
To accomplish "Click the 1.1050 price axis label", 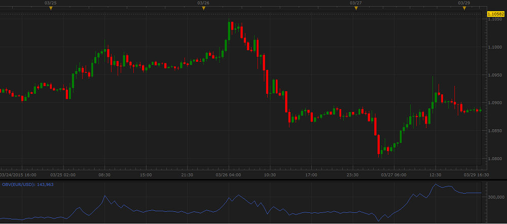I will coord(495,19).
